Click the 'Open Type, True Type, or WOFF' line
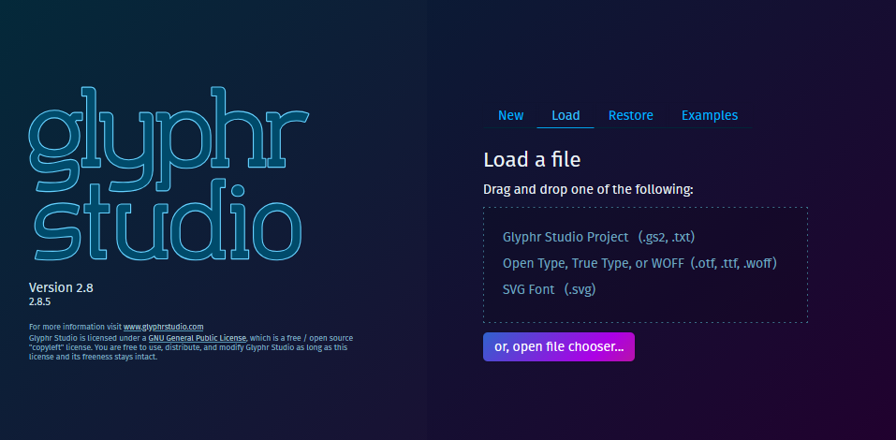The height and width of the screenshot is (440, 896). tap(640, 263)
